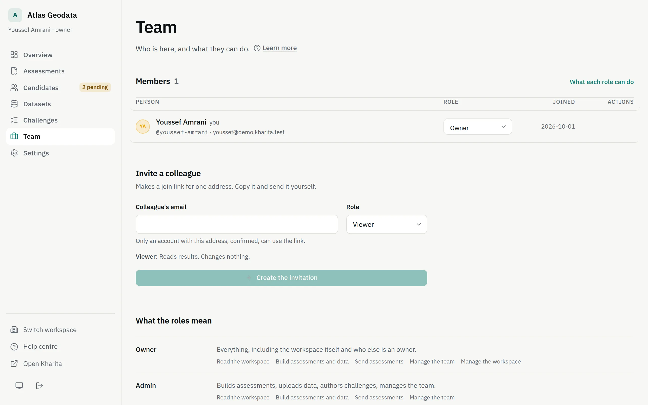Click the Switch workspace building icon
Viewport: 648px width, 405px height.
pos(14,330)
